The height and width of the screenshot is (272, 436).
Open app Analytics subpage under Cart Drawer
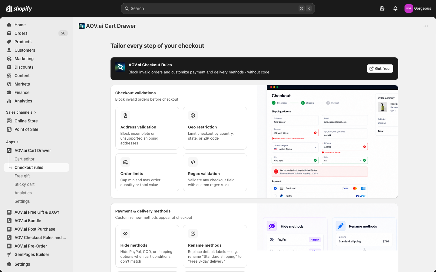click(36, 193)
